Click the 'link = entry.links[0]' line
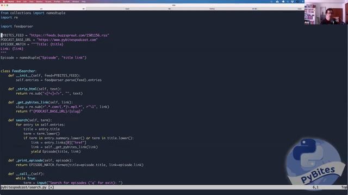The width and height of the screenshot is (348, 195). pos(59,142)
